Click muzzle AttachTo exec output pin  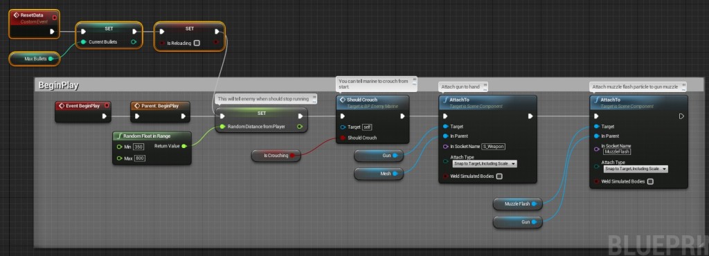(x=681, y=116)
